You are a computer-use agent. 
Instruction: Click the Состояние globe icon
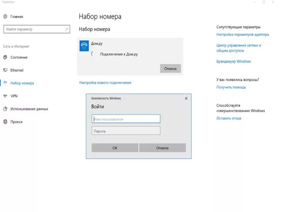pyautogui.click(x=5, y=57)
